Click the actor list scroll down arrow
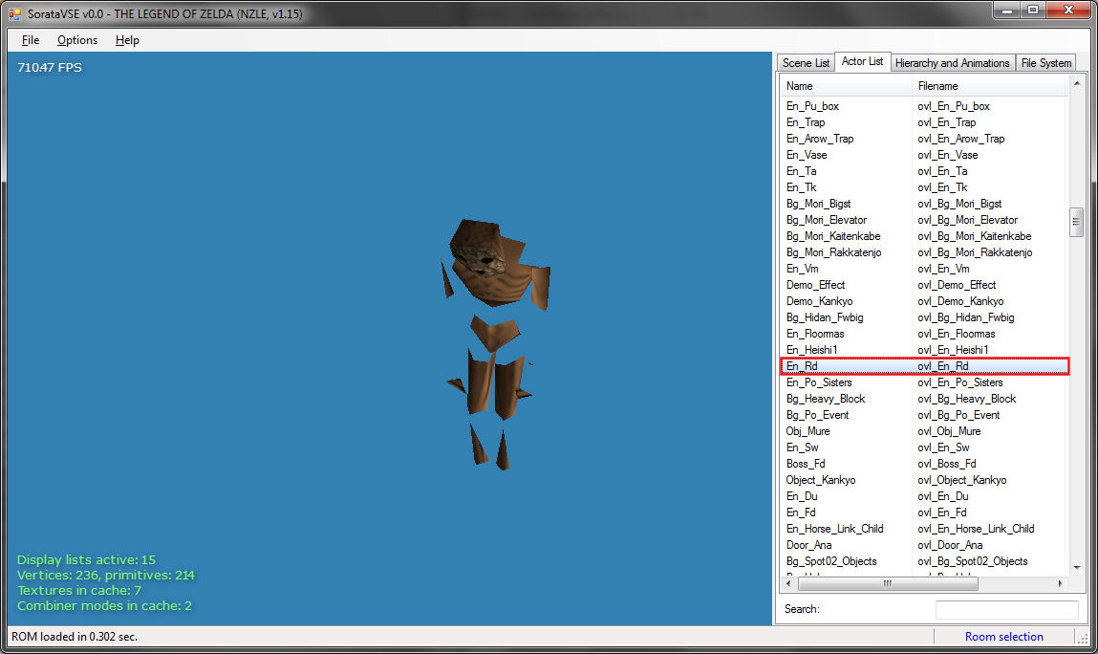The height and width of the screenshot is (654, 1098). (1076, 568)
